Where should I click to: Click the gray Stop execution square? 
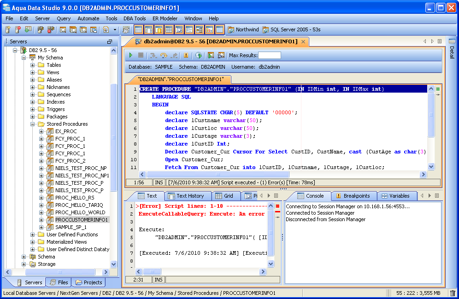point(141,55)
